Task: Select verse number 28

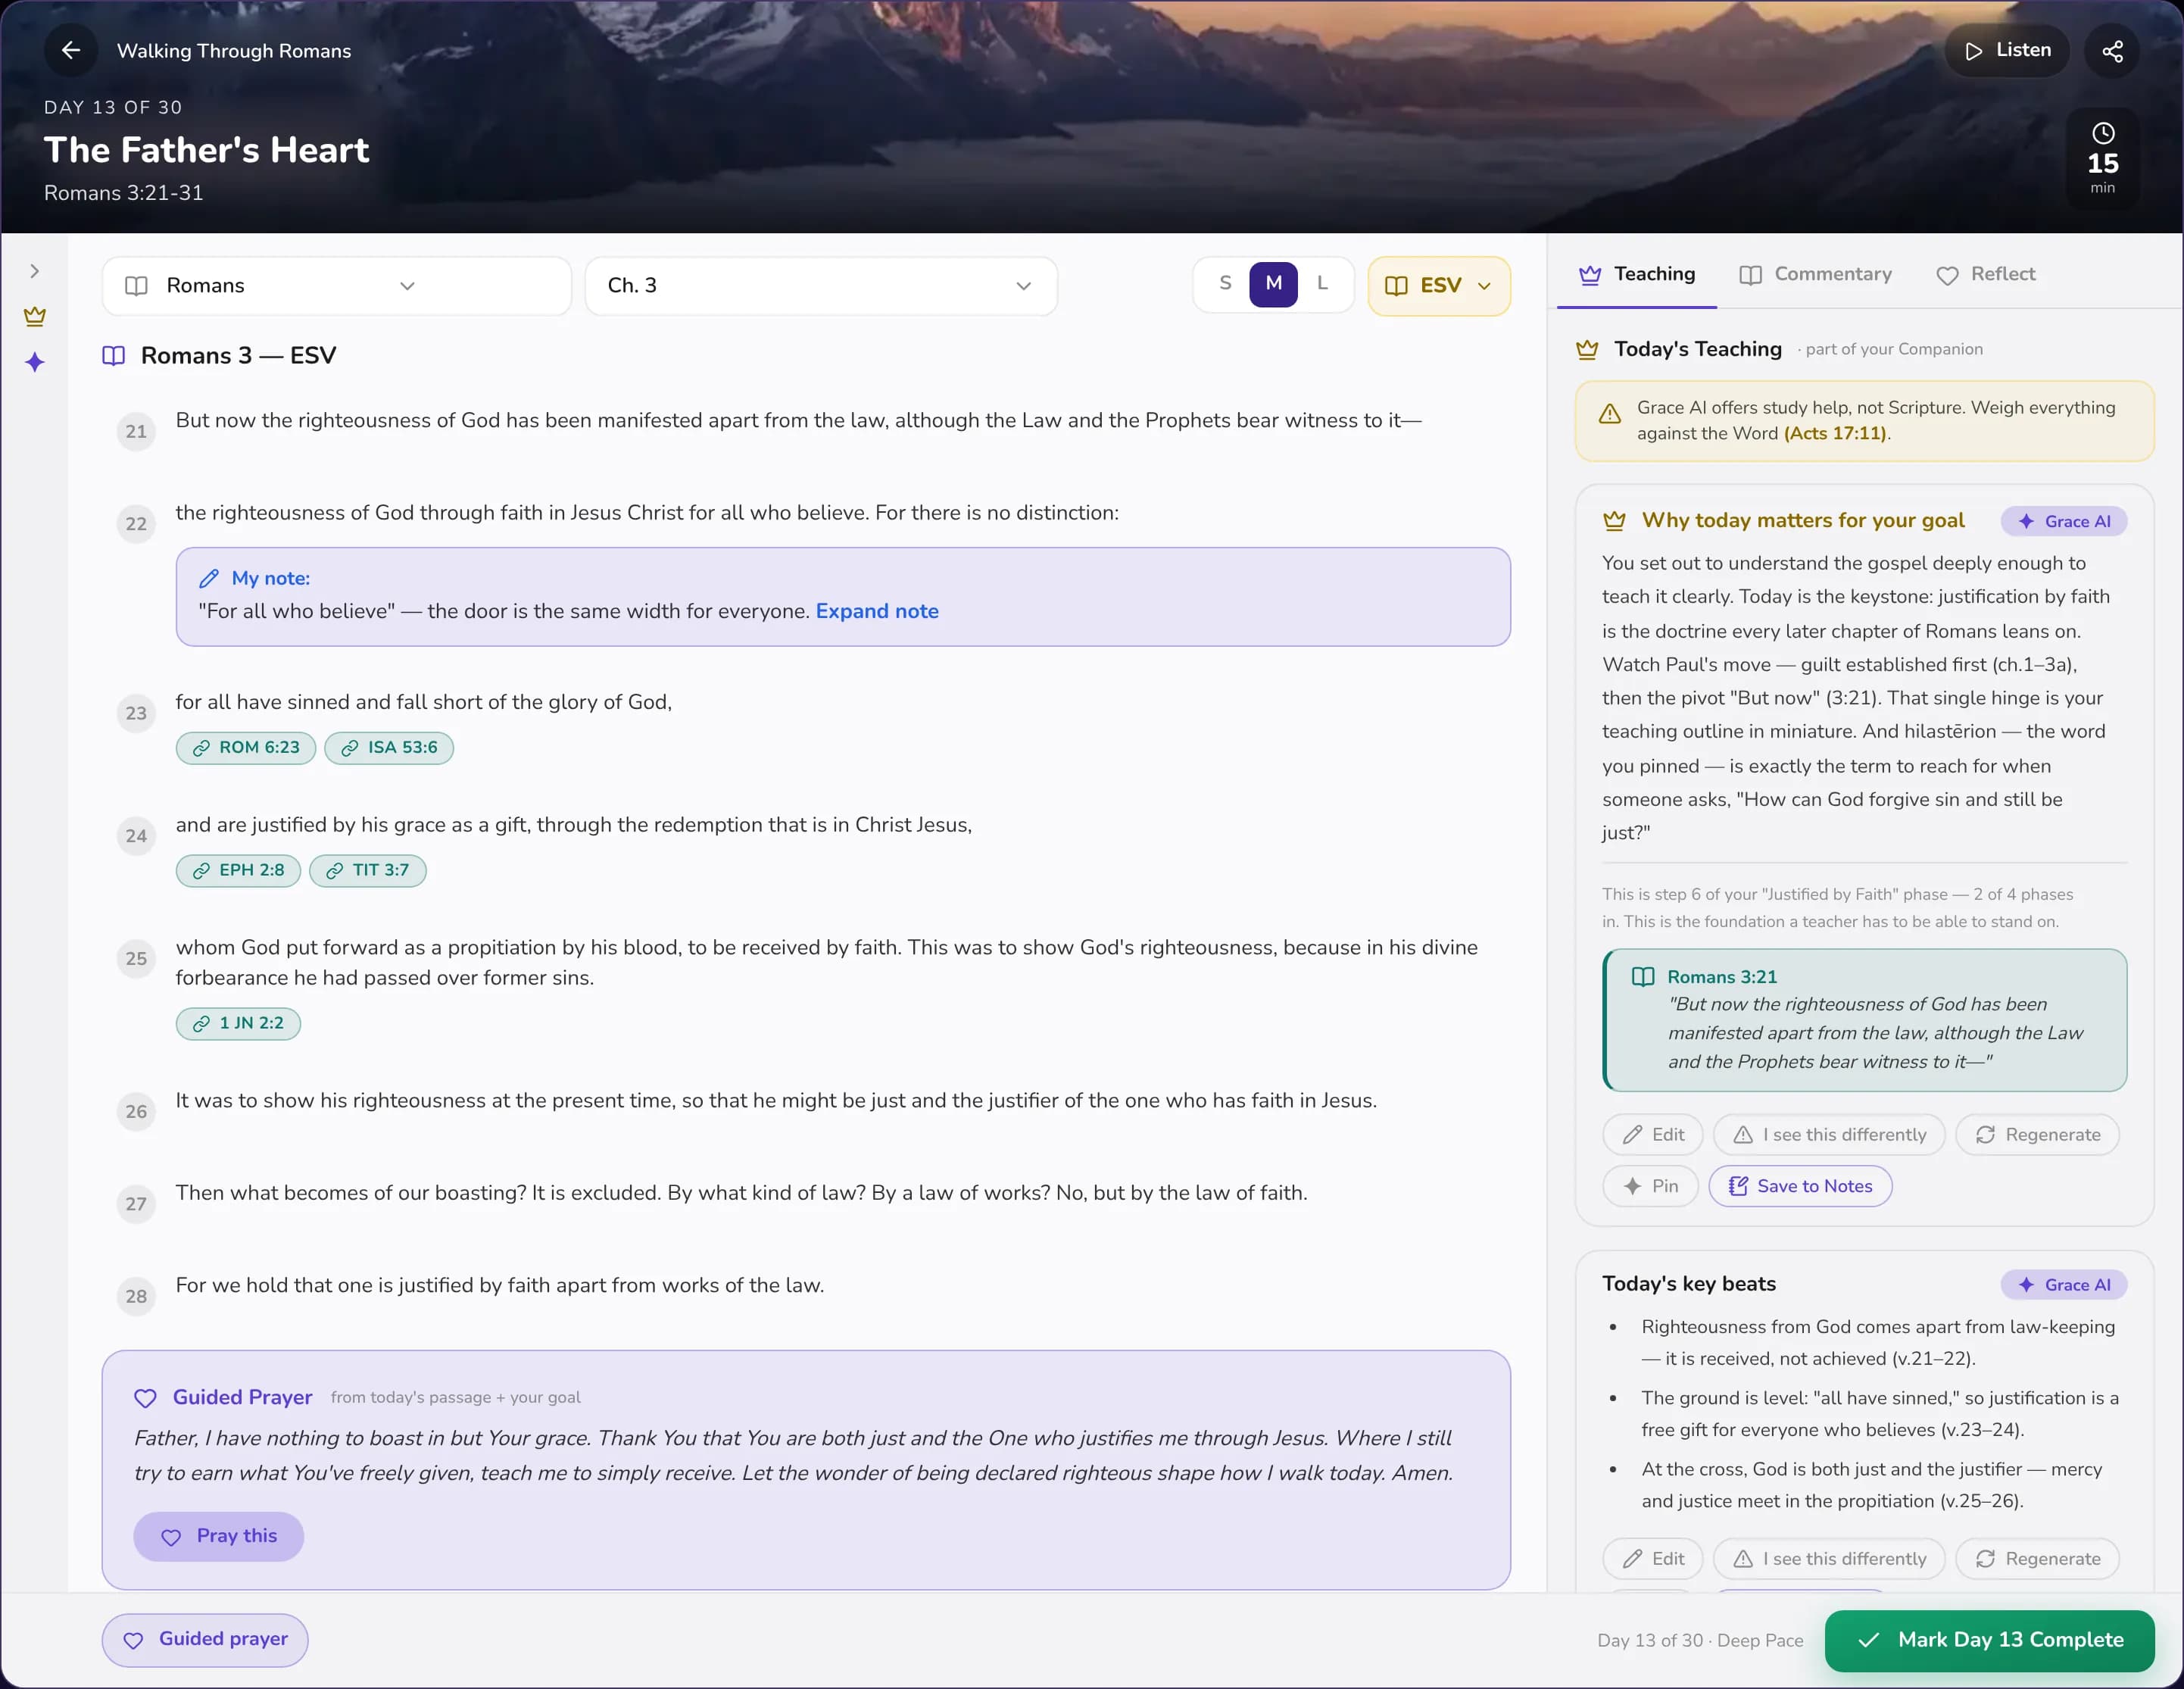Action: (x=136, y=1297)
